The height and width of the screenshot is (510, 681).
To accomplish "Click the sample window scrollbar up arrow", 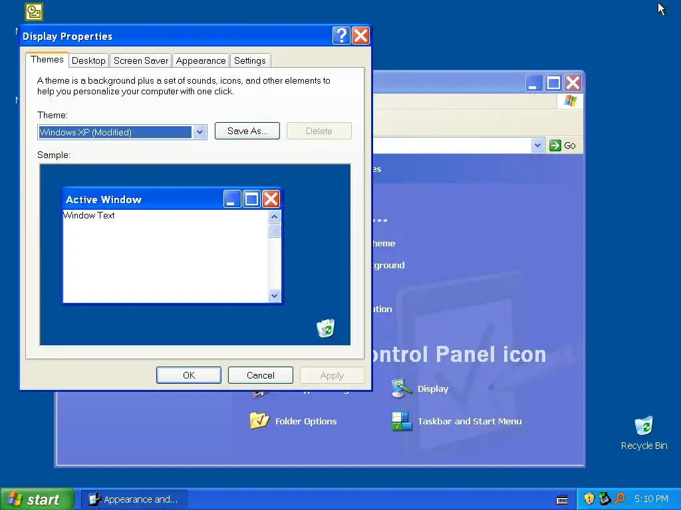I will coord(274,216).
